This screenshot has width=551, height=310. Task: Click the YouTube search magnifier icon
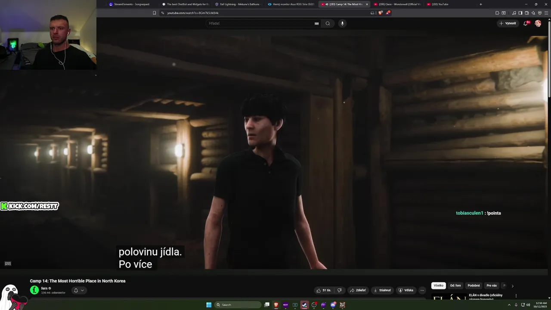(328, 23)
